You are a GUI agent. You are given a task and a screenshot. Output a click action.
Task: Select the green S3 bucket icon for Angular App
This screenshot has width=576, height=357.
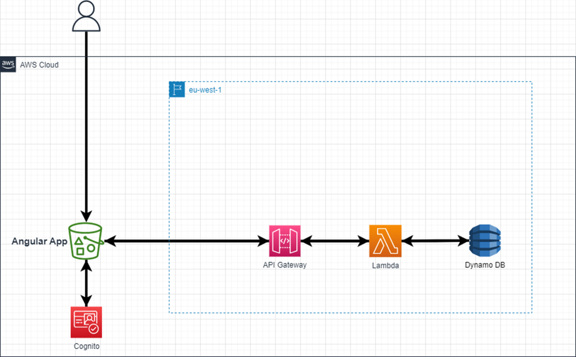pos(85,241)
